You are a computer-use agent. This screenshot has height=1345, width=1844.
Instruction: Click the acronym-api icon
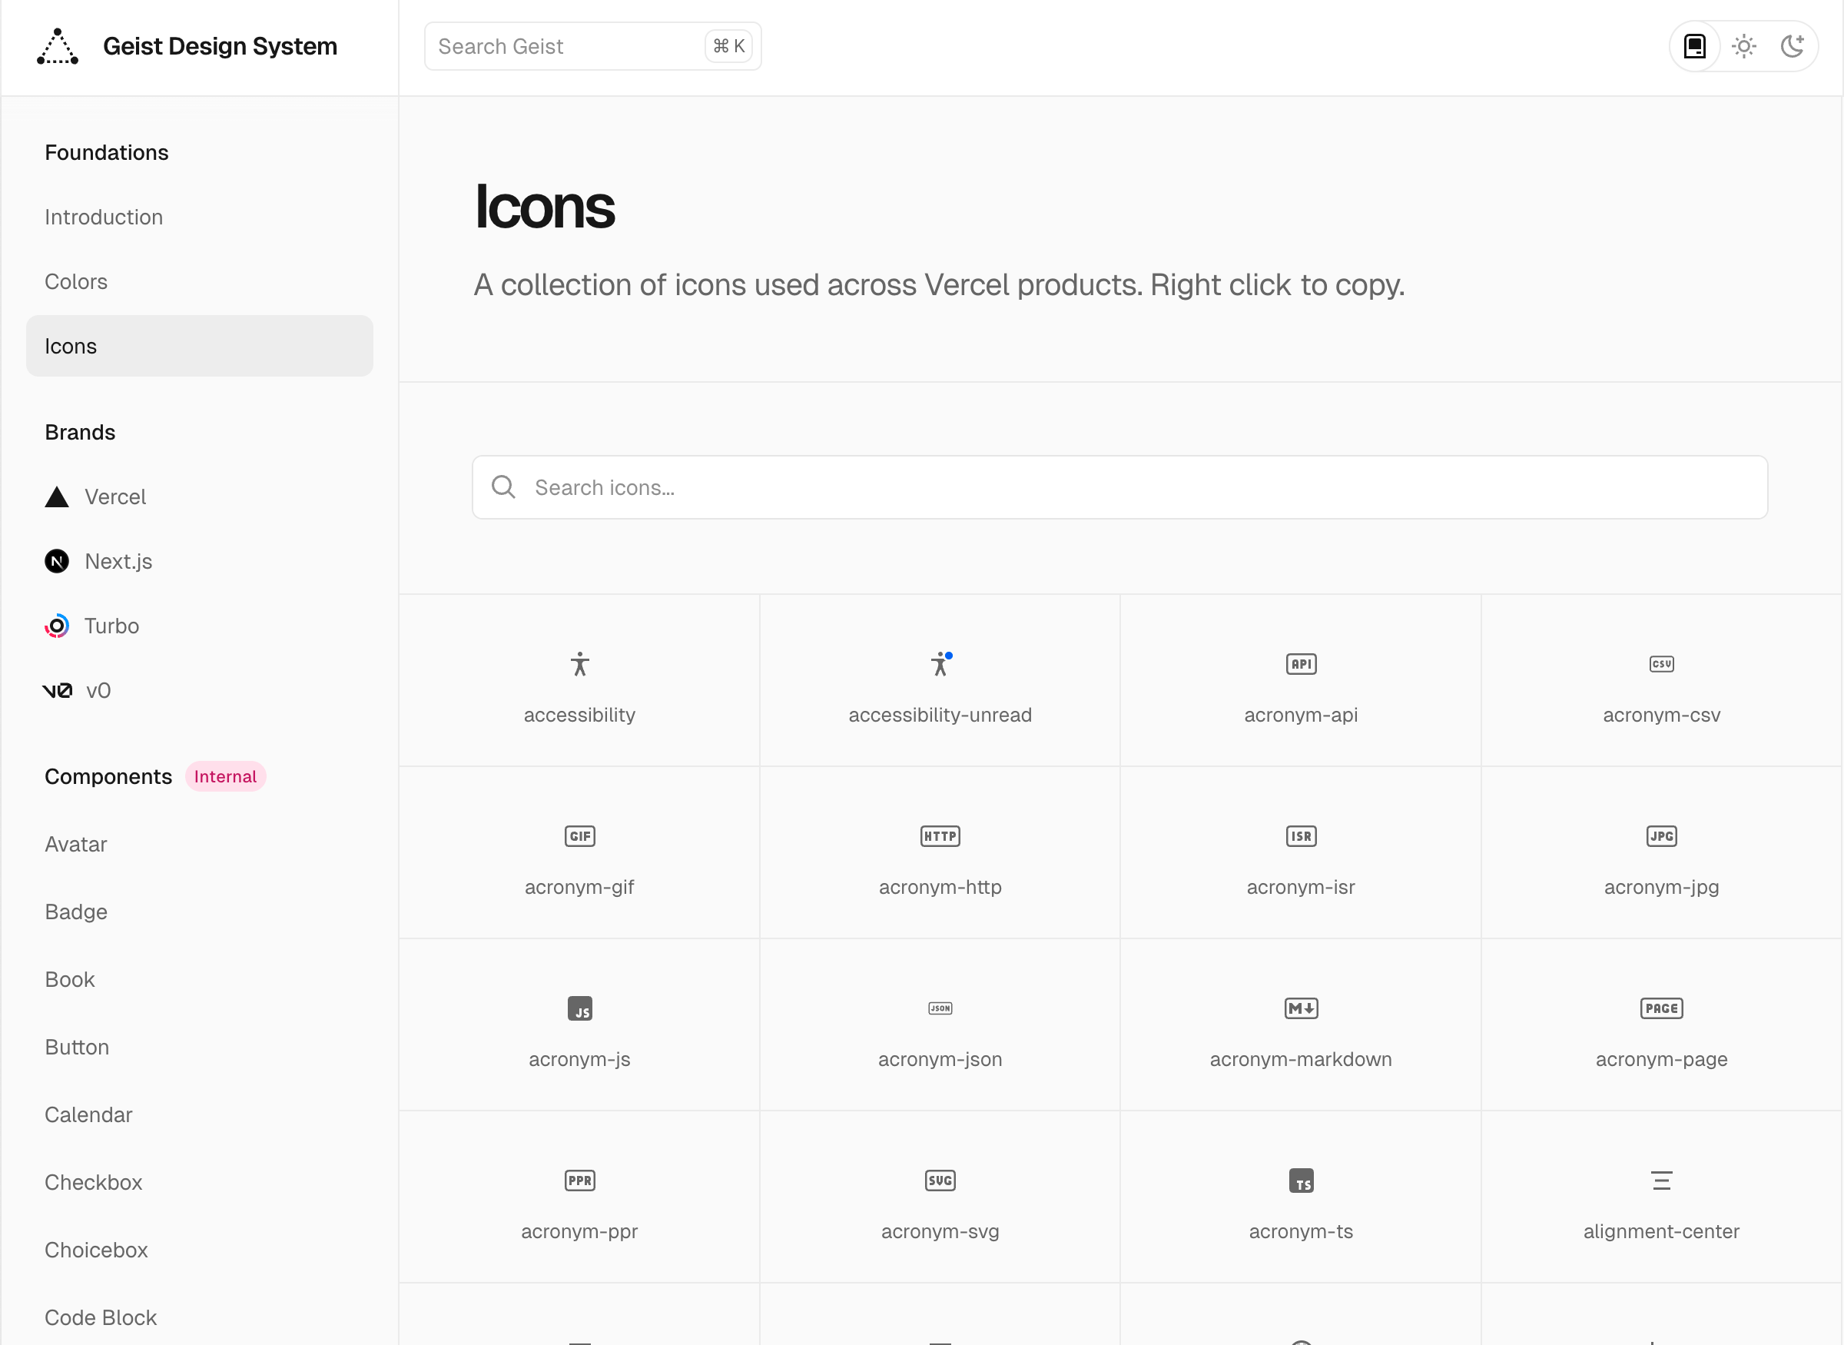click(1300, 665)
